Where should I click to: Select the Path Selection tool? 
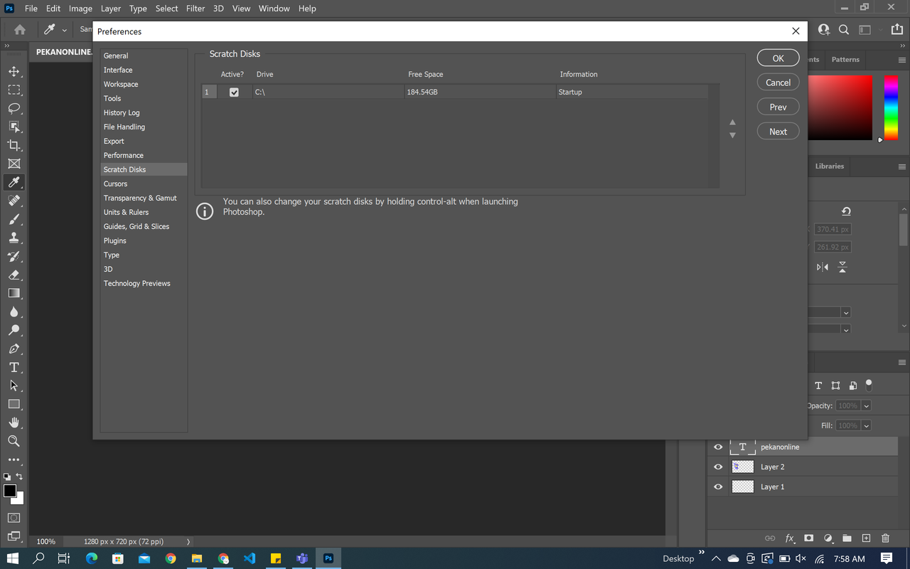point(14,385)
